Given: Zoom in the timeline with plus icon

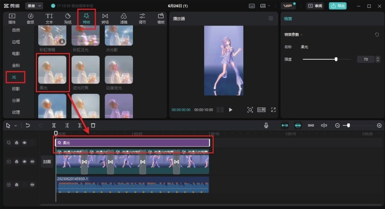Looking at the screenshot, I should (379, 125).
